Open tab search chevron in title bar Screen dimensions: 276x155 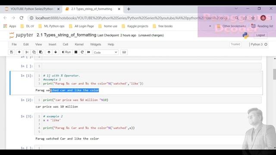(236, 9)
